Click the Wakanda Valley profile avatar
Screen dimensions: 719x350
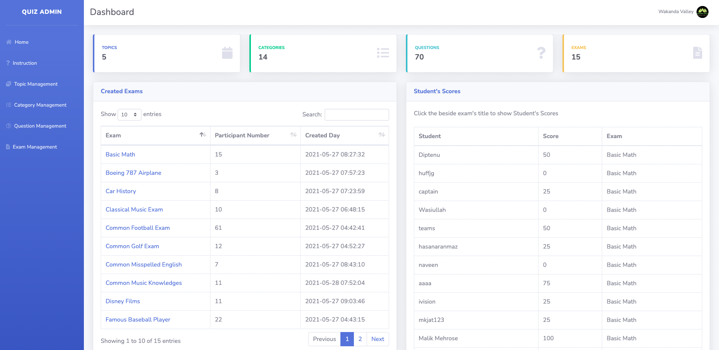point(702,12)
